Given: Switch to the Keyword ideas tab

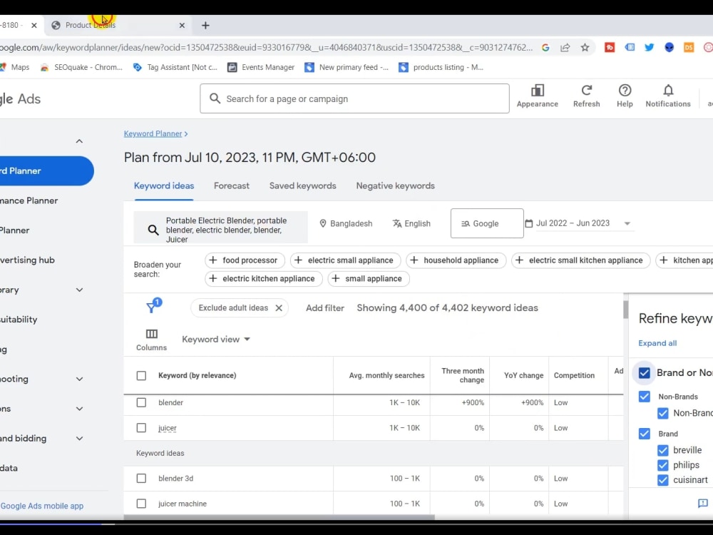Looking at the screenshot, I should pos(164,186).
